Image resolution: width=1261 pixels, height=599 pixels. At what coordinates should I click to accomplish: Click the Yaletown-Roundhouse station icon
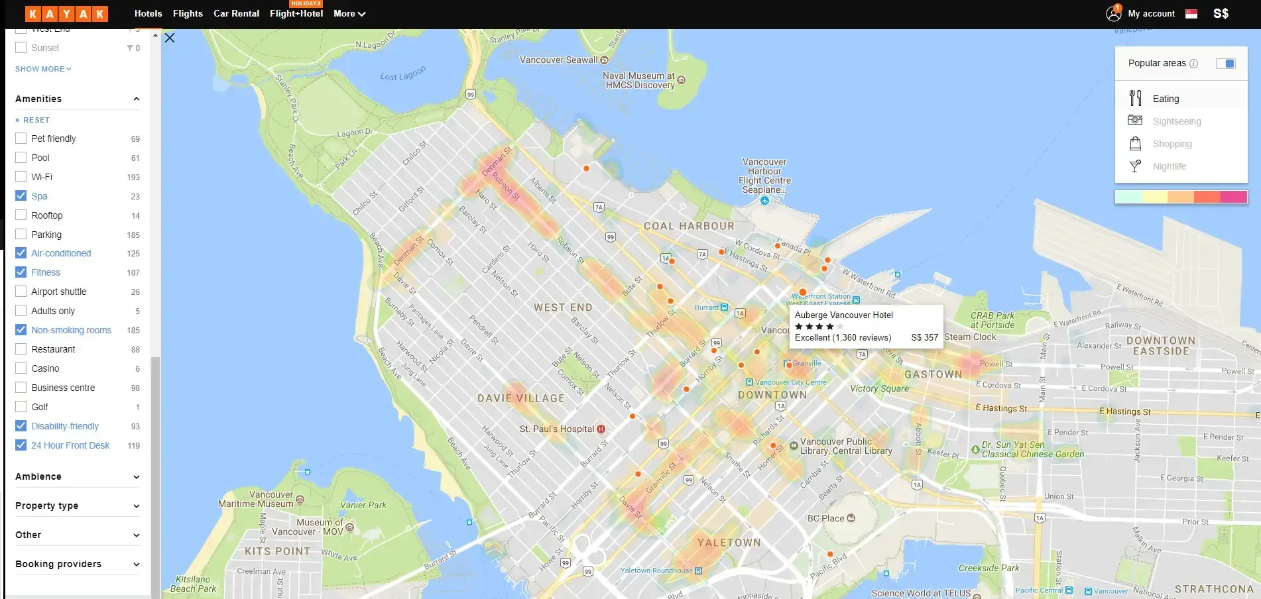pos(698,571)
